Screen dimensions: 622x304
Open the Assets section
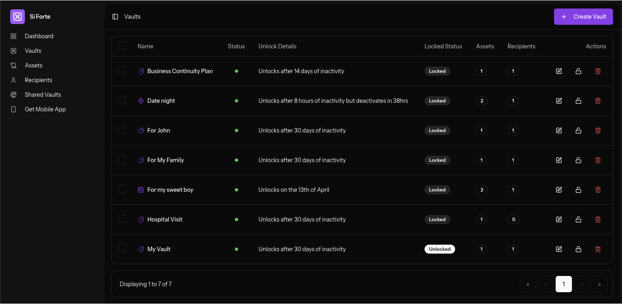[x=33, y=65]
